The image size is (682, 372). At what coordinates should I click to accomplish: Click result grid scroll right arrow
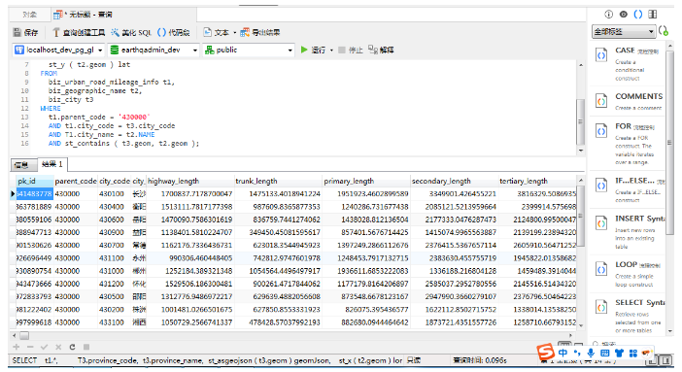571,335
